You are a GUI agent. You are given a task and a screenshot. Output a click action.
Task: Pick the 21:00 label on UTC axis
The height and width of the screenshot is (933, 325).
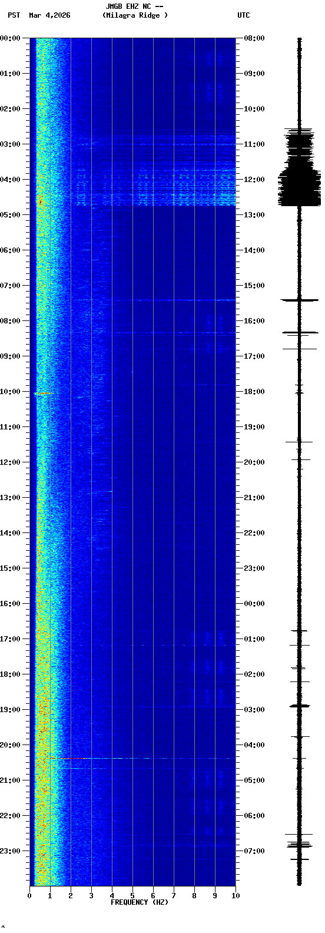click(x=254, y=498)
